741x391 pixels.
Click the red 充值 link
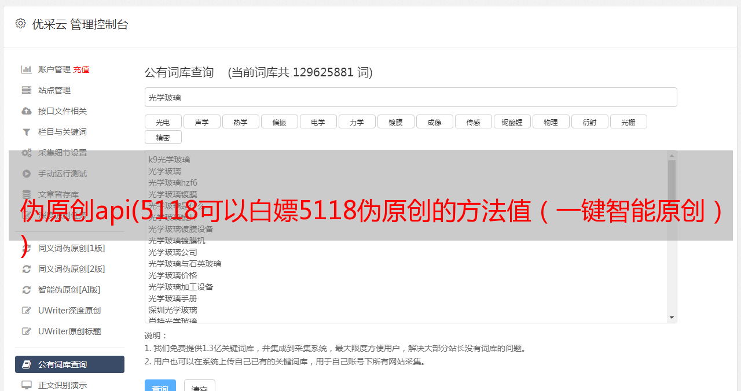tap(81, 69)
